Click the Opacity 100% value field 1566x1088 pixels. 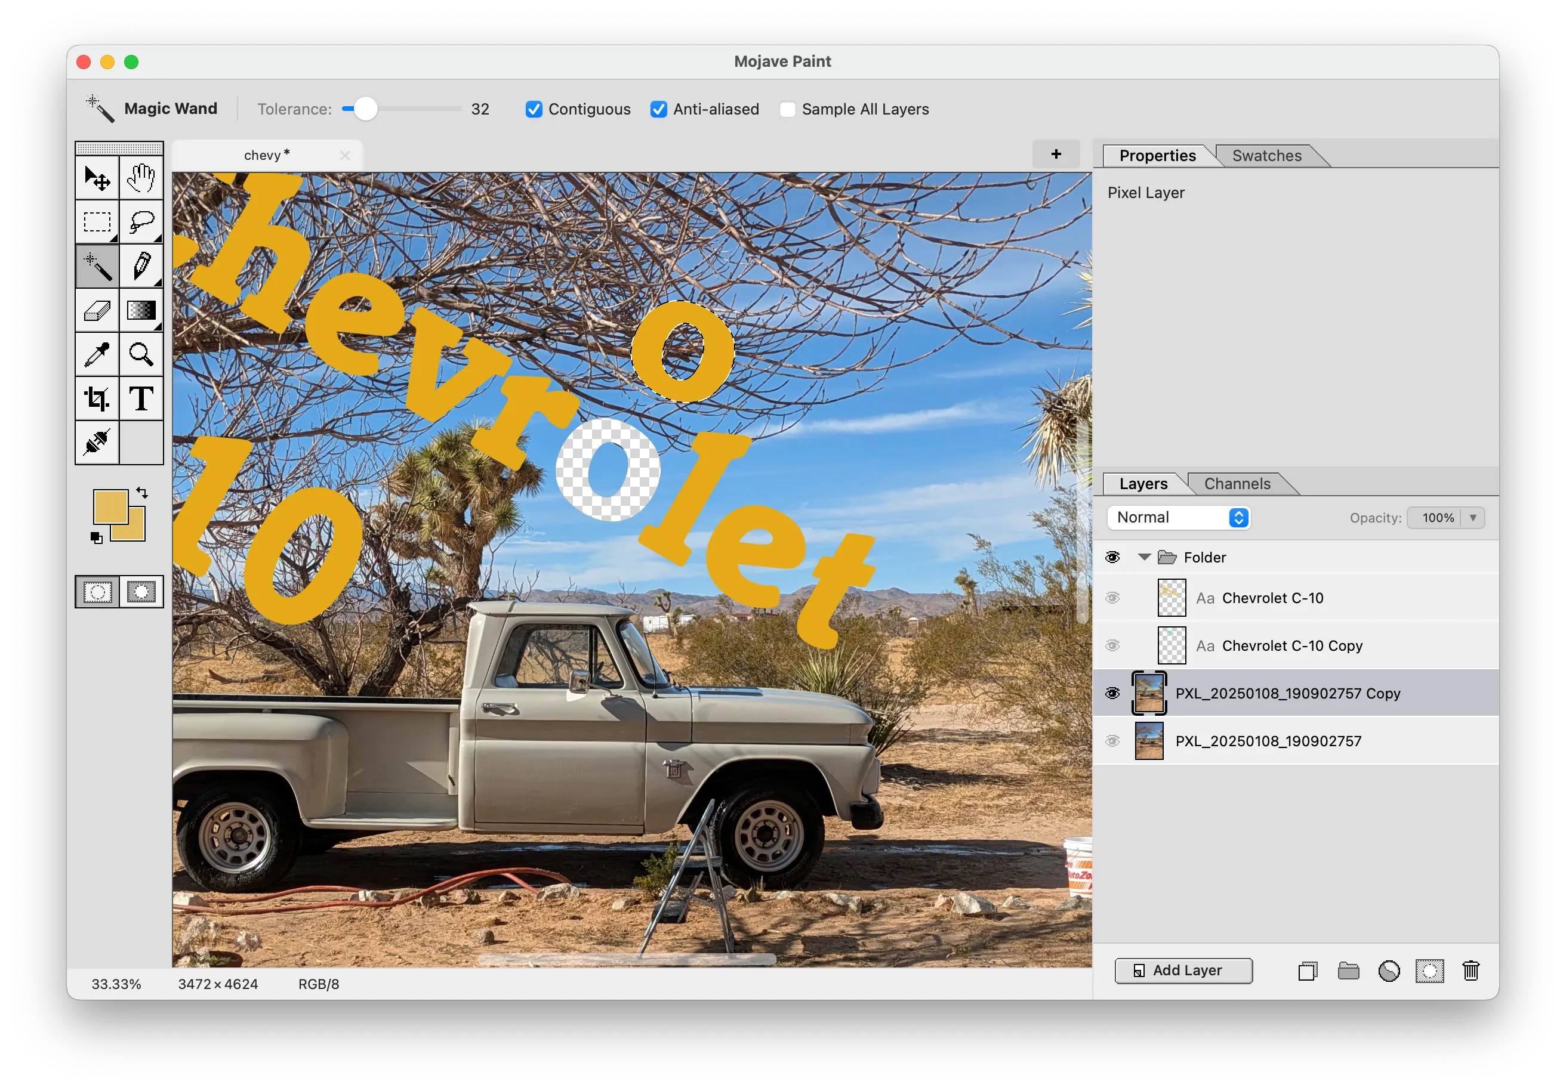pyautogui.click(x=1435, y=518)
